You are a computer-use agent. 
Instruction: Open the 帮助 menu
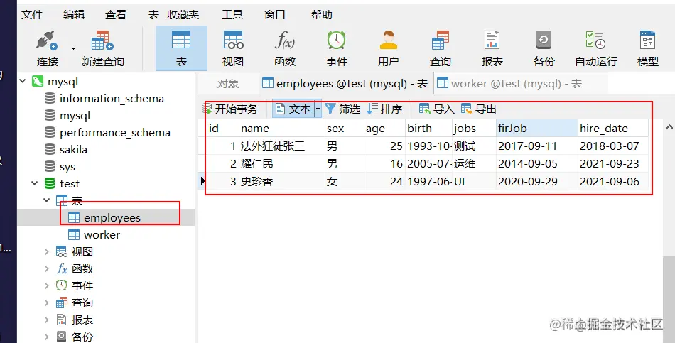coord(322,15)
